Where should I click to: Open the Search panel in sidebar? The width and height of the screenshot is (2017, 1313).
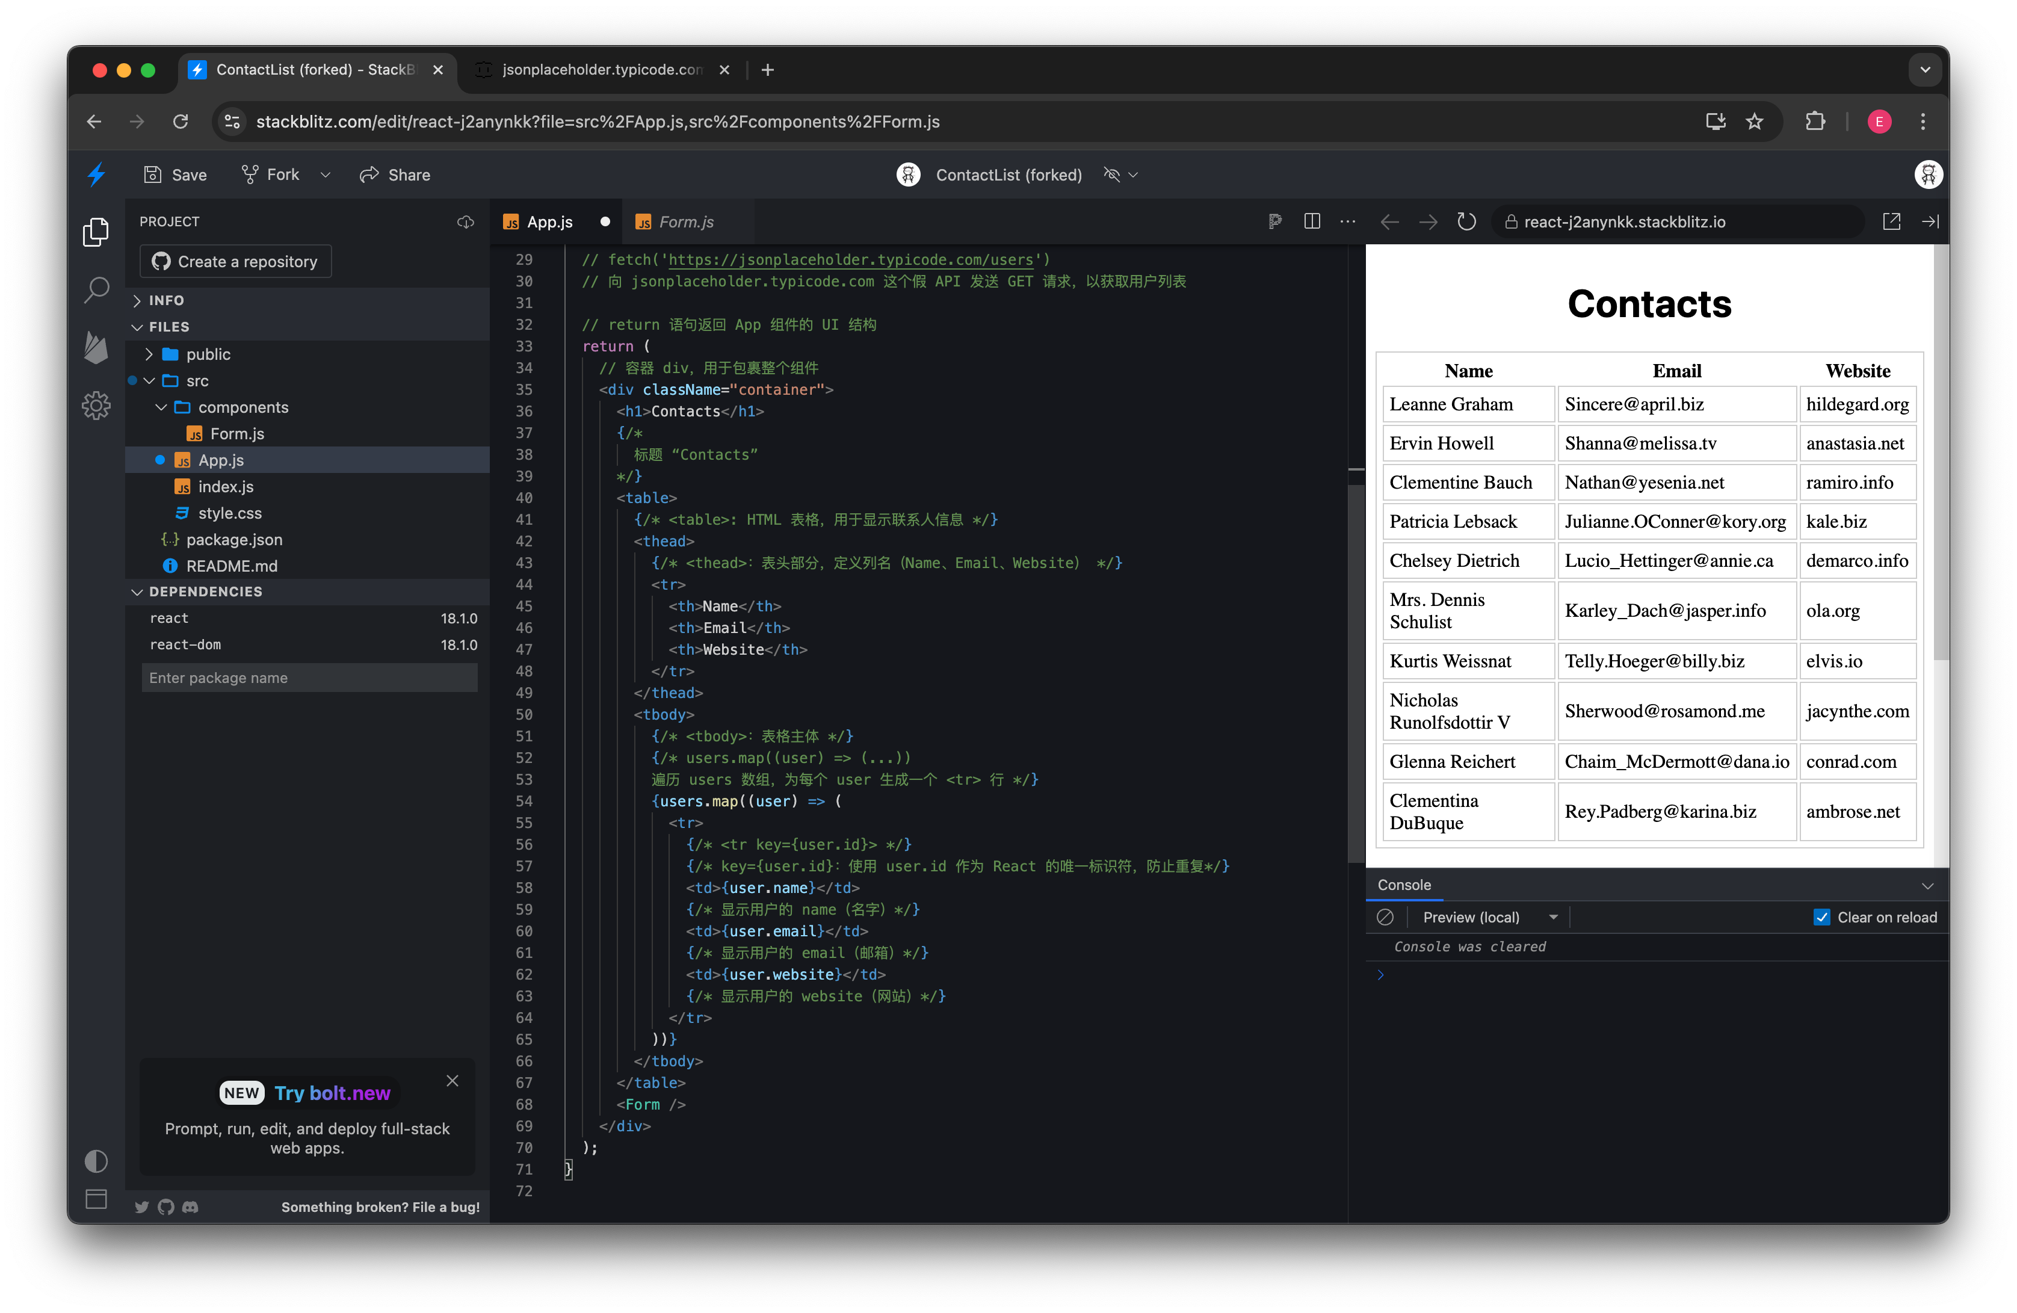pyautogui.click(x=97, y=290)
